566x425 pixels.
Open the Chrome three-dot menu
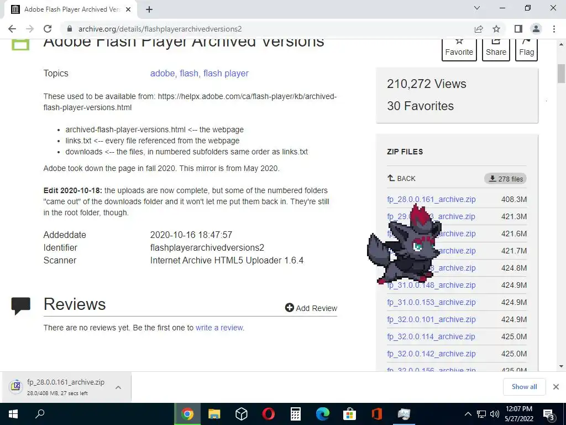click(x=554, y=29)
